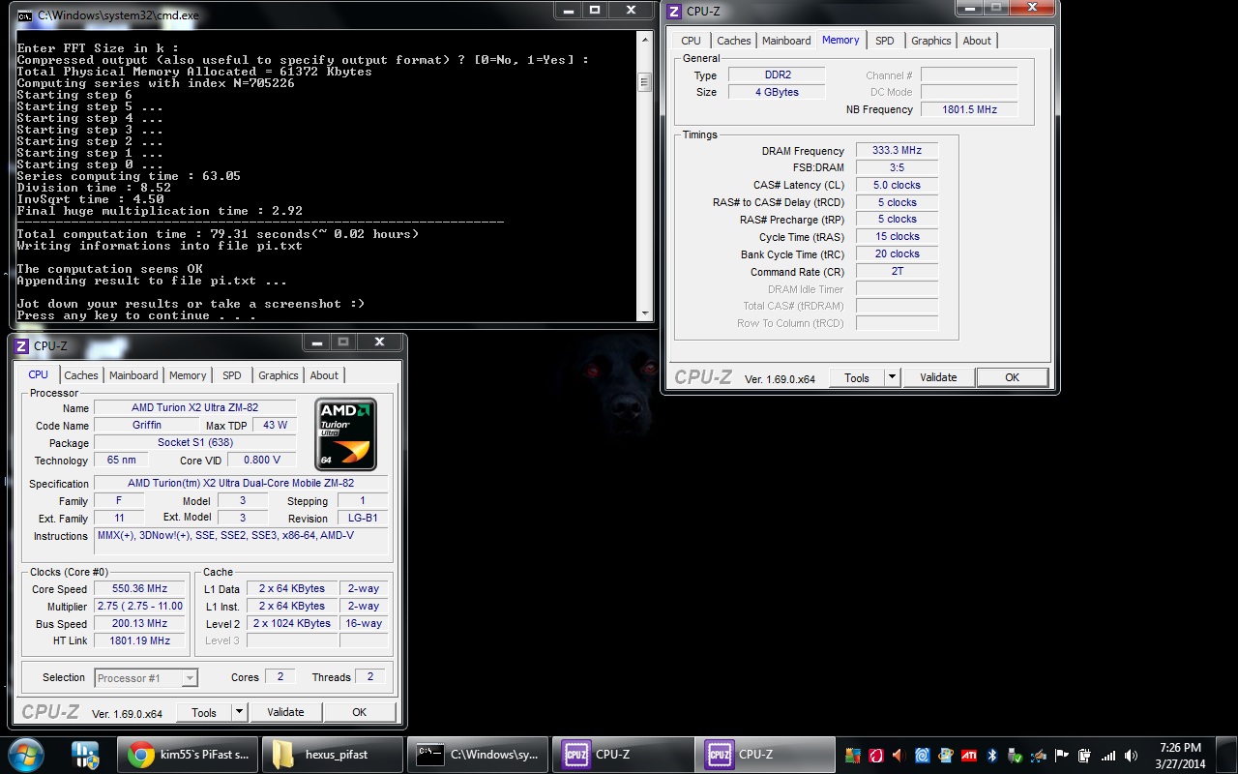This screenshot has width=1238, height=774.
Task: Click the NB Frequency value 1801.5 MHz
Action: click(x=969, y=109)
